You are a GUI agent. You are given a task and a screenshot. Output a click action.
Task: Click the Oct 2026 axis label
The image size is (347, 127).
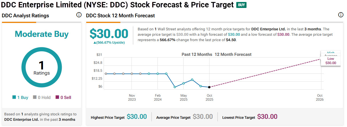coord(320,98)
